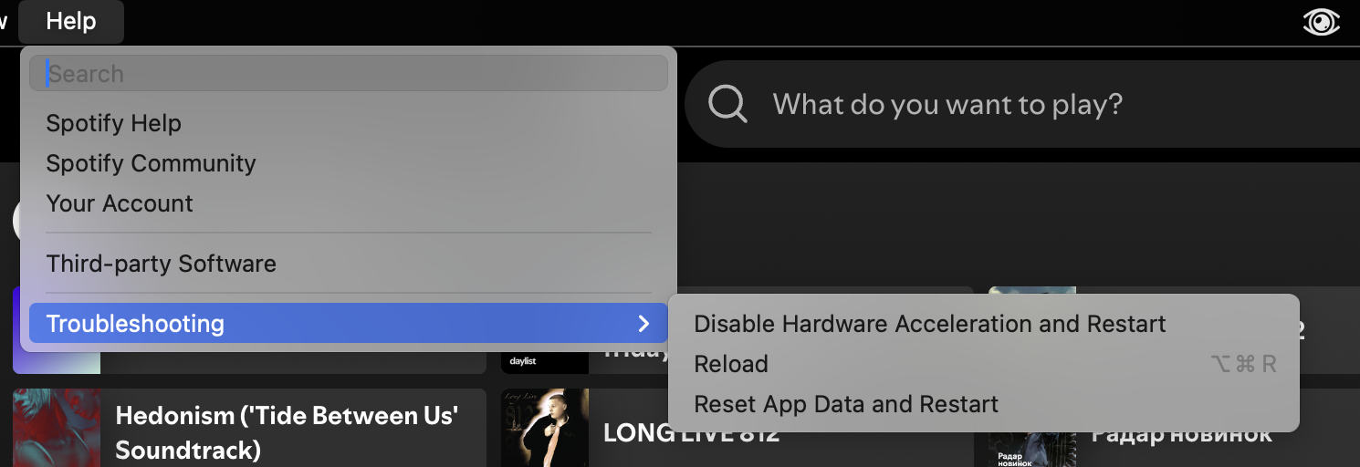Choose Reset App Data and Restart

[846, 404]
